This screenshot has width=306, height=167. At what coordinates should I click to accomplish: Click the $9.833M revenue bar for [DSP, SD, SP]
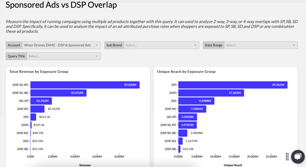(85, 85)
